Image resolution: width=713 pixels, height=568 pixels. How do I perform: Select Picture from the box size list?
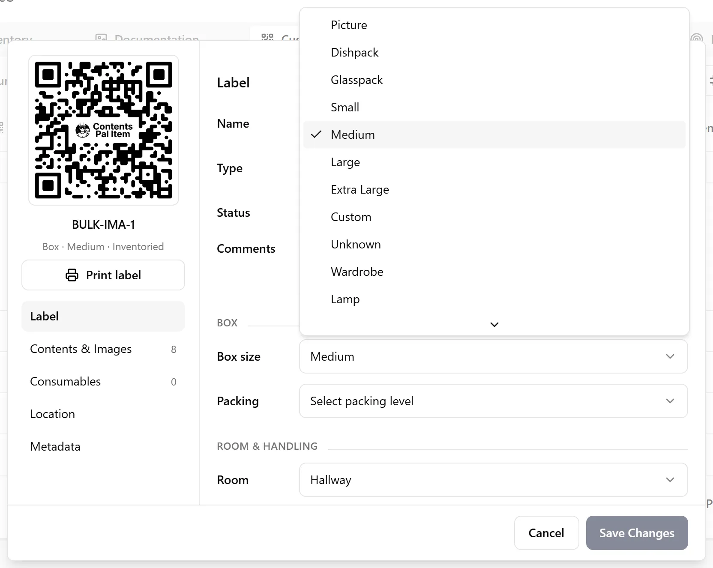(x=494, y=25)
